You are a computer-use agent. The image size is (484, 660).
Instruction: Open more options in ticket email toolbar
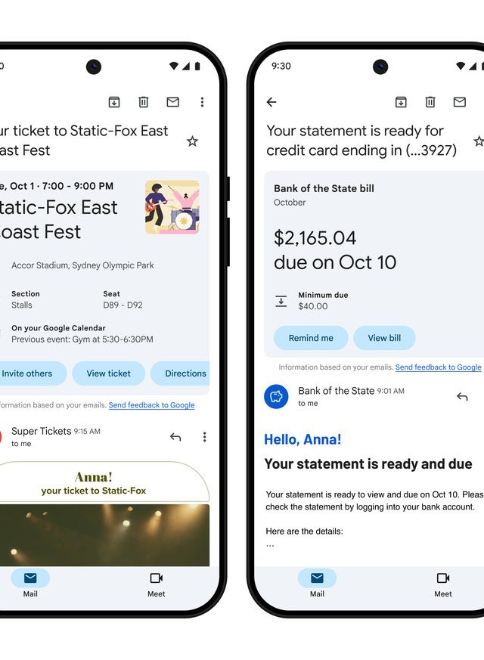pyautogui.click(x=202, y=102)
